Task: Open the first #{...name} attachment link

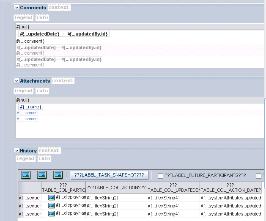Action: pos(30,107)
